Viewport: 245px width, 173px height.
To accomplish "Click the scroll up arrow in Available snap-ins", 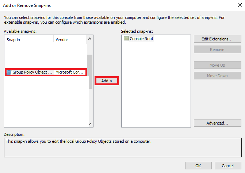I will click(x=90, y=39).
